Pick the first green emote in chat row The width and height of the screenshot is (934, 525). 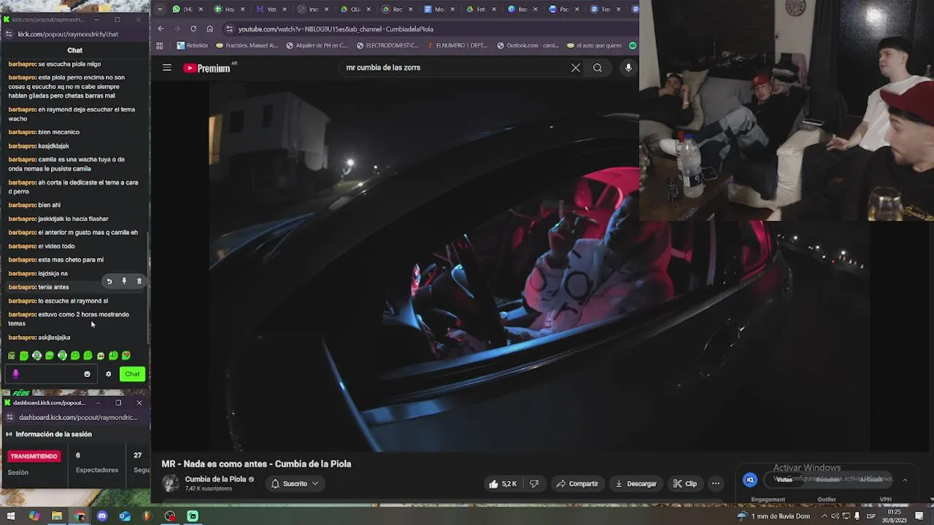(12, 356)
